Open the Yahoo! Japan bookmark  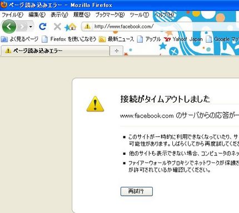tap(183, 39)
